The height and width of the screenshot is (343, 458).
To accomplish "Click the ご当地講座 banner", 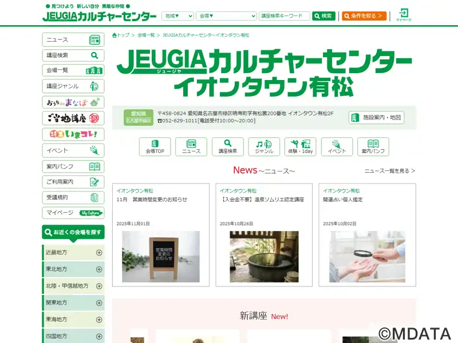I will coord(73,118).
